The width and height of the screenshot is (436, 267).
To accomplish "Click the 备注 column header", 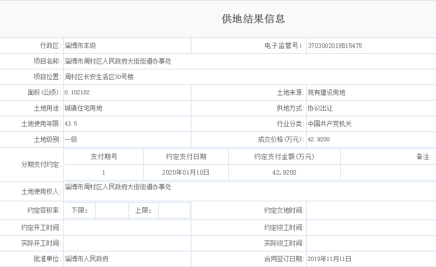I will coord(422,157).
